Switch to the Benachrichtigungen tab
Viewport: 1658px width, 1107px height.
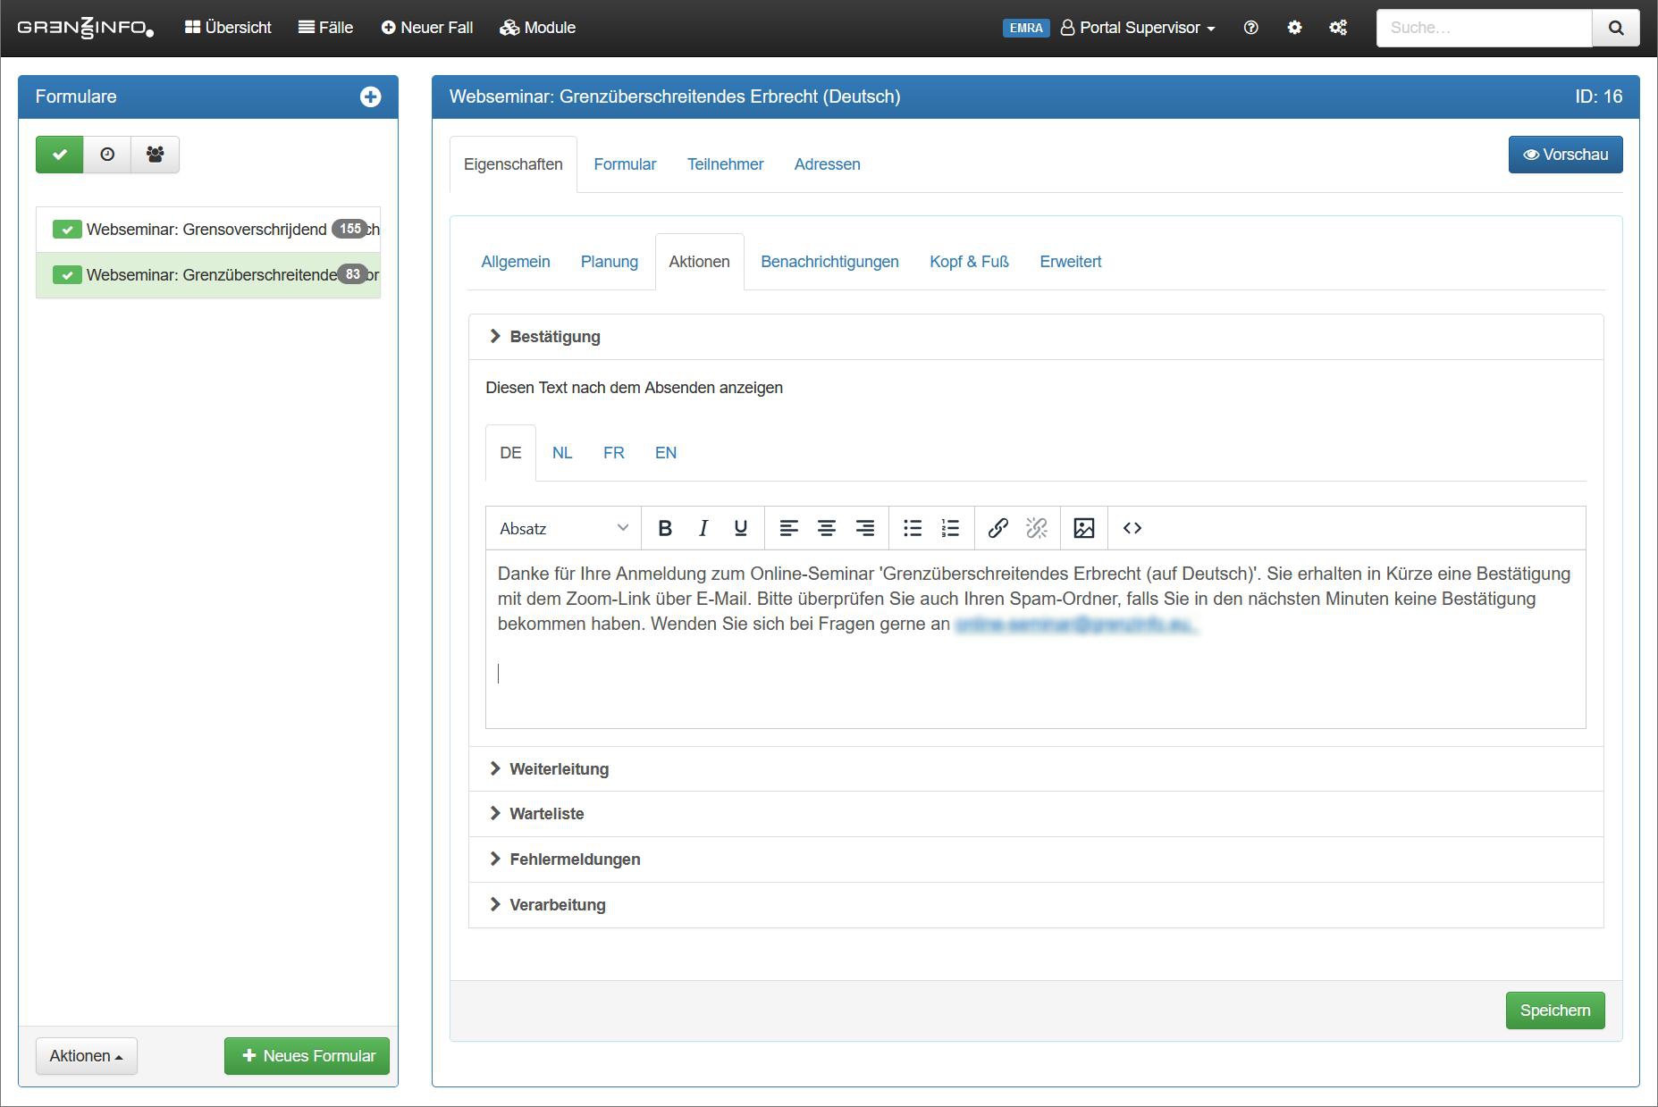(829, 262)
